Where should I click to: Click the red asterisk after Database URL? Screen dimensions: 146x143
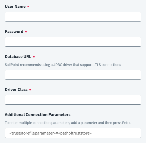(x=34, y=57)
